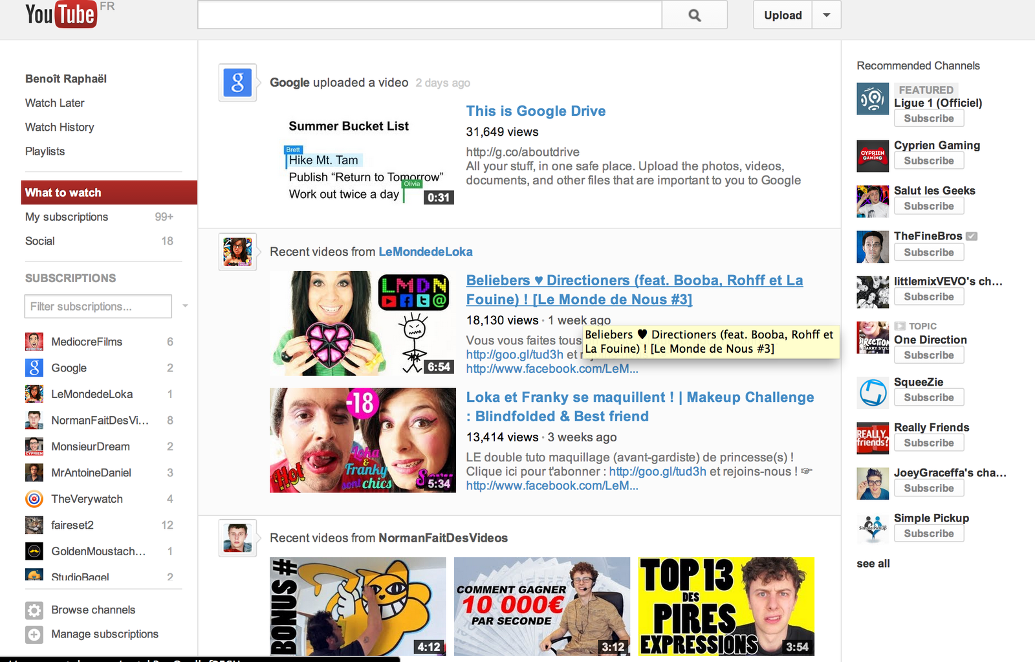The width and height of the screenshot is (1035, 662).
Task: Select What to watch tab
Action: click(109, 193)
